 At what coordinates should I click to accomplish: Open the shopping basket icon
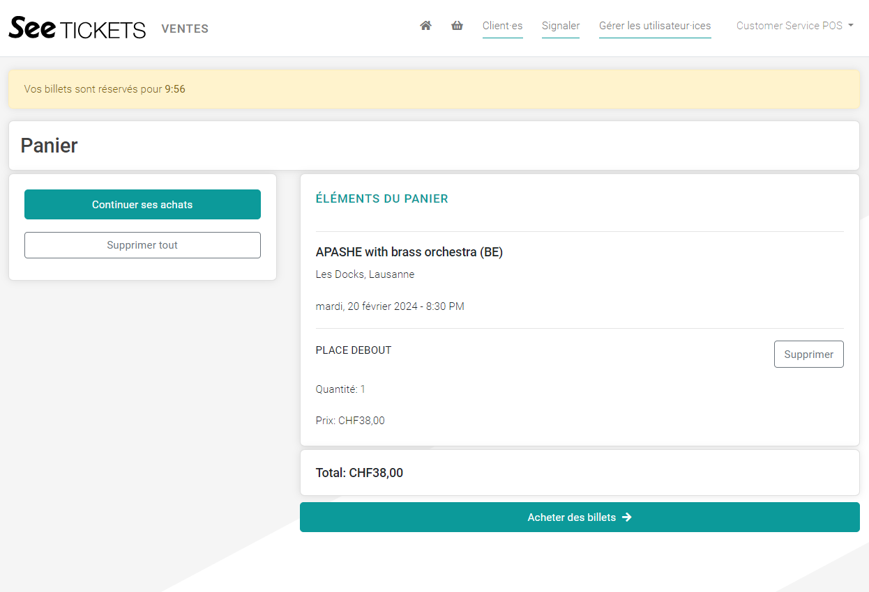(457, 26)
